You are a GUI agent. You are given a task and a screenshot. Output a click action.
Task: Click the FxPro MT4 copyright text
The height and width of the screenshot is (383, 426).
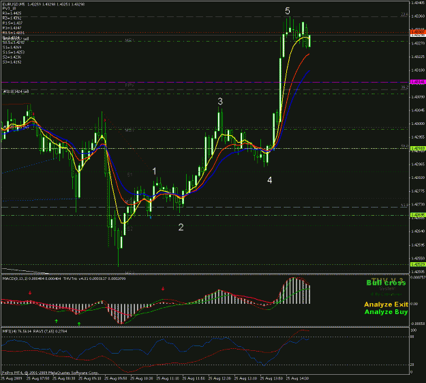[50, 373]
